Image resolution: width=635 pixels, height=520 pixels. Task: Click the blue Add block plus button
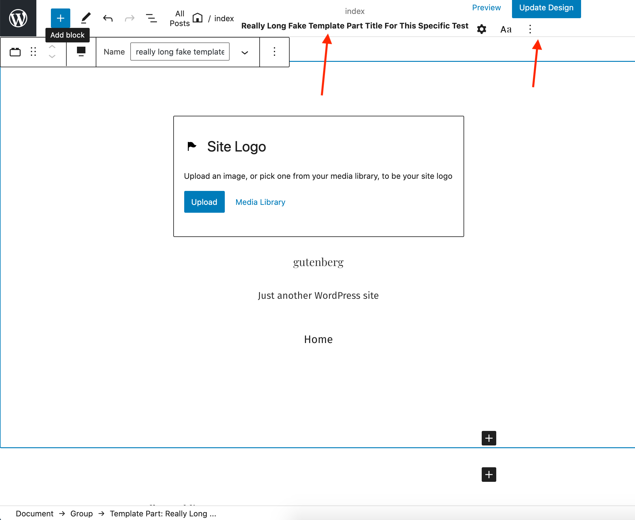point(60,18)
